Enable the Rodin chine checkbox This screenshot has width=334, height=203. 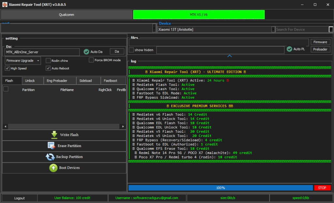click(x=48, y=61)
